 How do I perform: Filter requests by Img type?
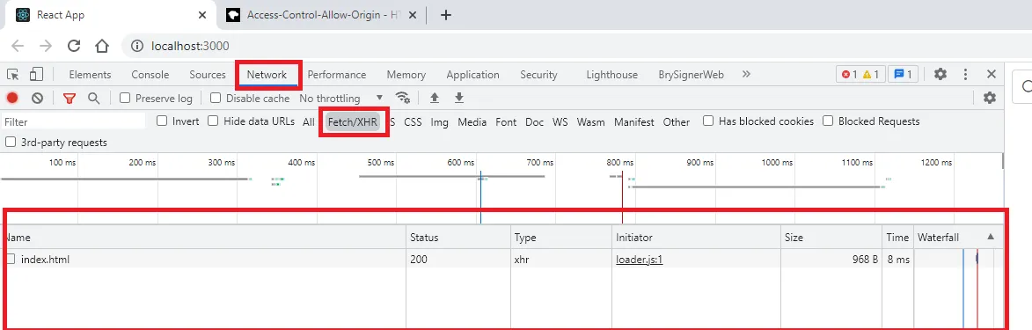point(440,121)
